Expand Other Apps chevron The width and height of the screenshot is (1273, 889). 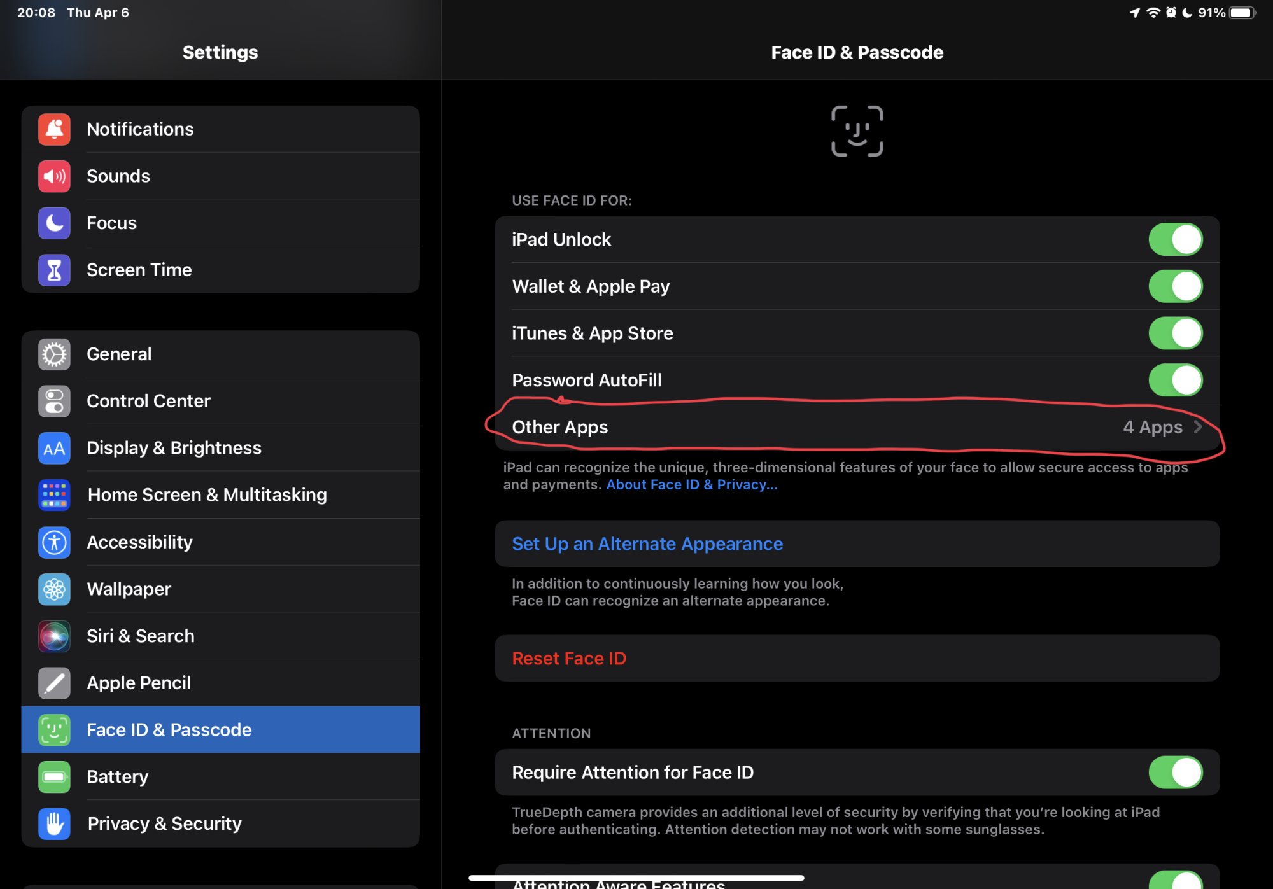[x=1198, y=427]
